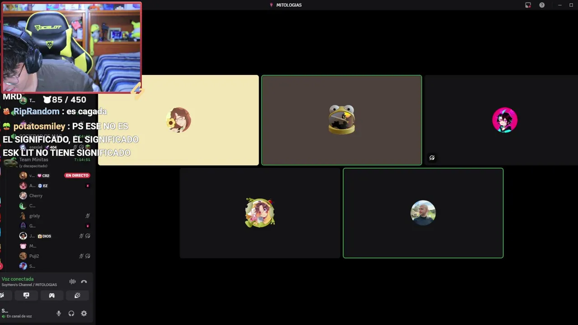
Task: Click potatosmiley username in chat overlay
Action: pos(39,126)
